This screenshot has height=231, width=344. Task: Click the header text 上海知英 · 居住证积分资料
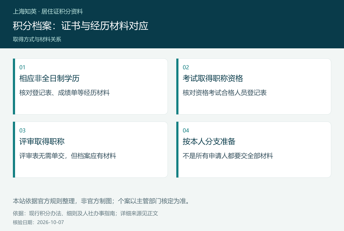tap(48, 12)
